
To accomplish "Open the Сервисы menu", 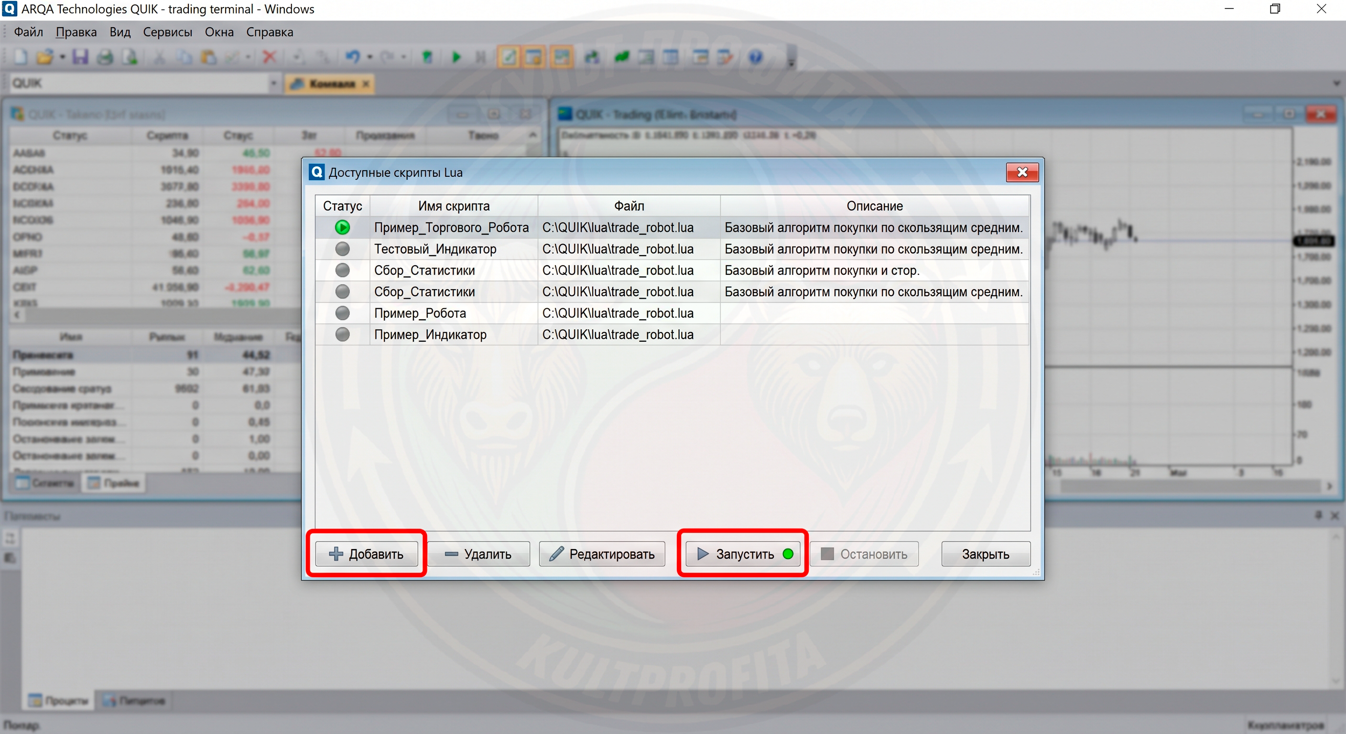I will pos(168,32).
